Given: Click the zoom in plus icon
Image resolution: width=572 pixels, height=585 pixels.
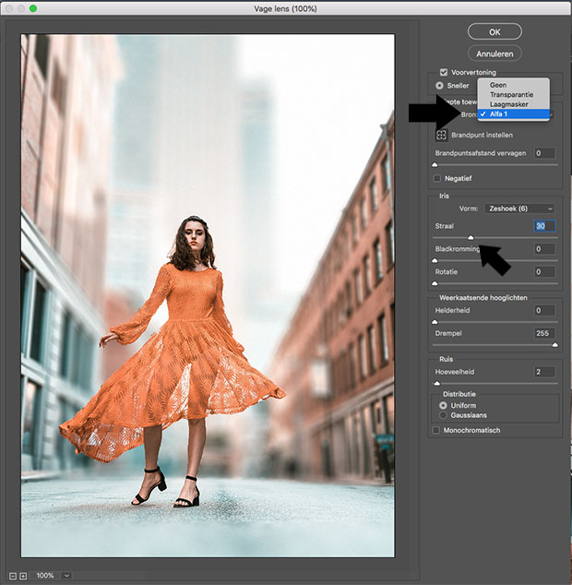Looking at the screenshot, I should [x=23, y=576].
